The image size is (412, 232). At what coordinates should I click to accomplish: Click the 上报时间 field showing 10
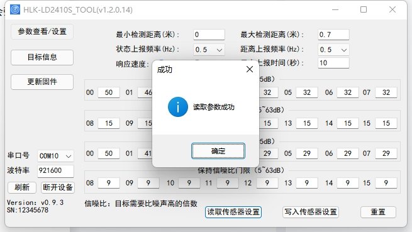point(333,63)
